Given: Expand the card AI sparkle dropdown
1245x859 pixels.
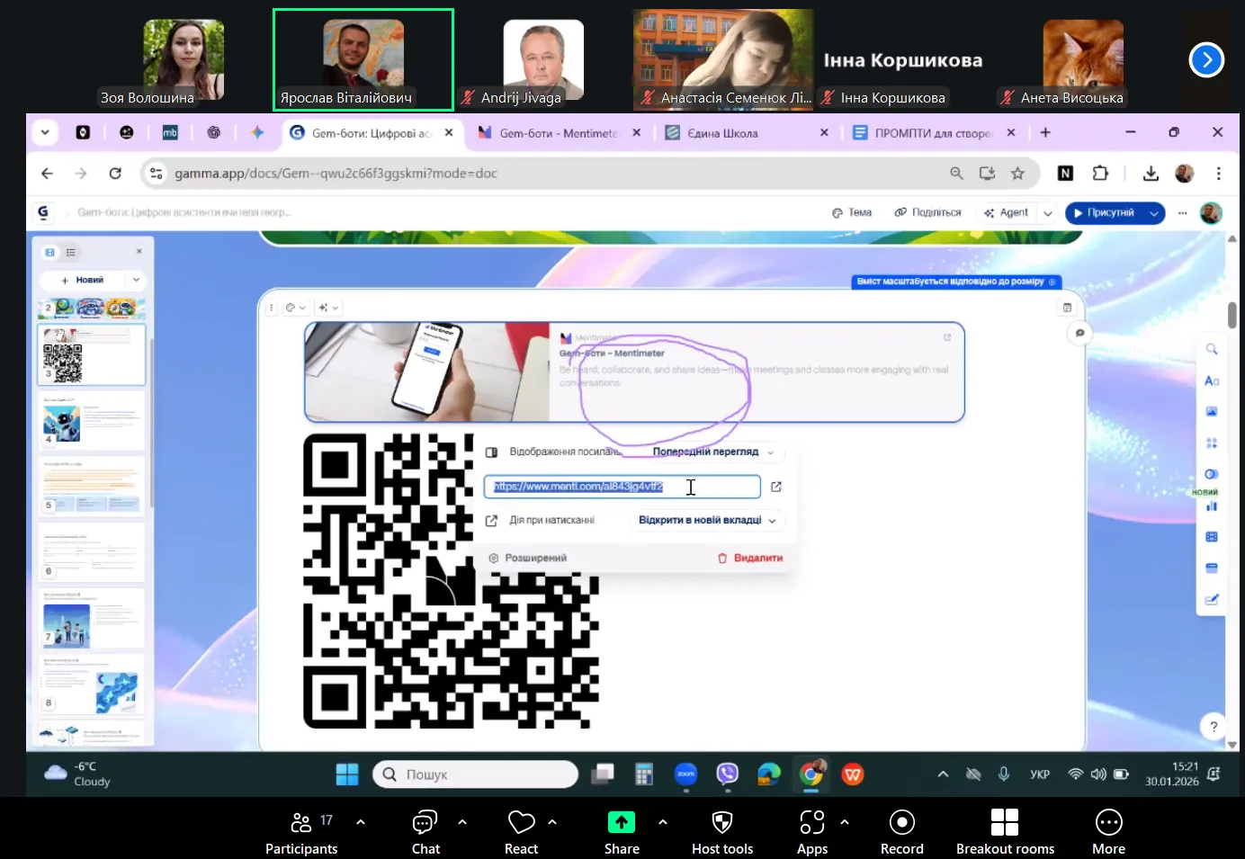Looking at the screenshot, I should tap(328, 308).
